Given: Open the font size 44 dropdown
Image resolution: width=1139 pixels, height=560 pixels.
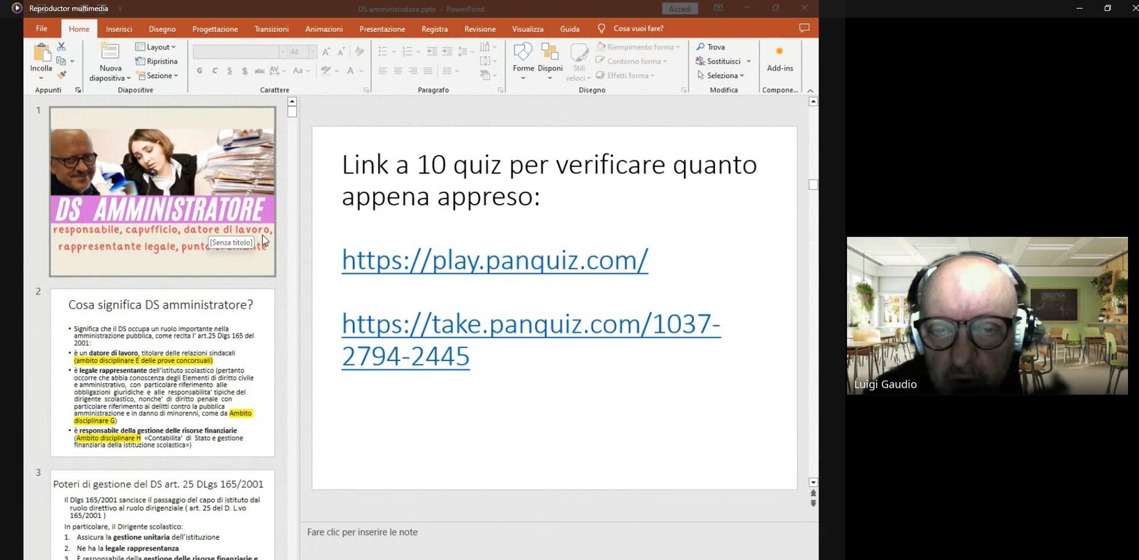Looking at the screenshot, I should (x=313, y=52).
